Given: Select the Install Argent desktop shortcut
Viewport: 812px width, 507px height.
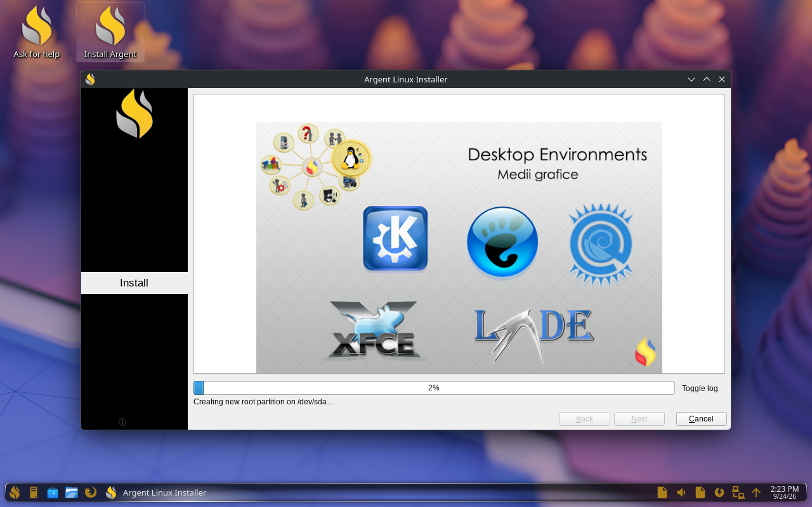Looking at the screenshot, I should 110,33.
